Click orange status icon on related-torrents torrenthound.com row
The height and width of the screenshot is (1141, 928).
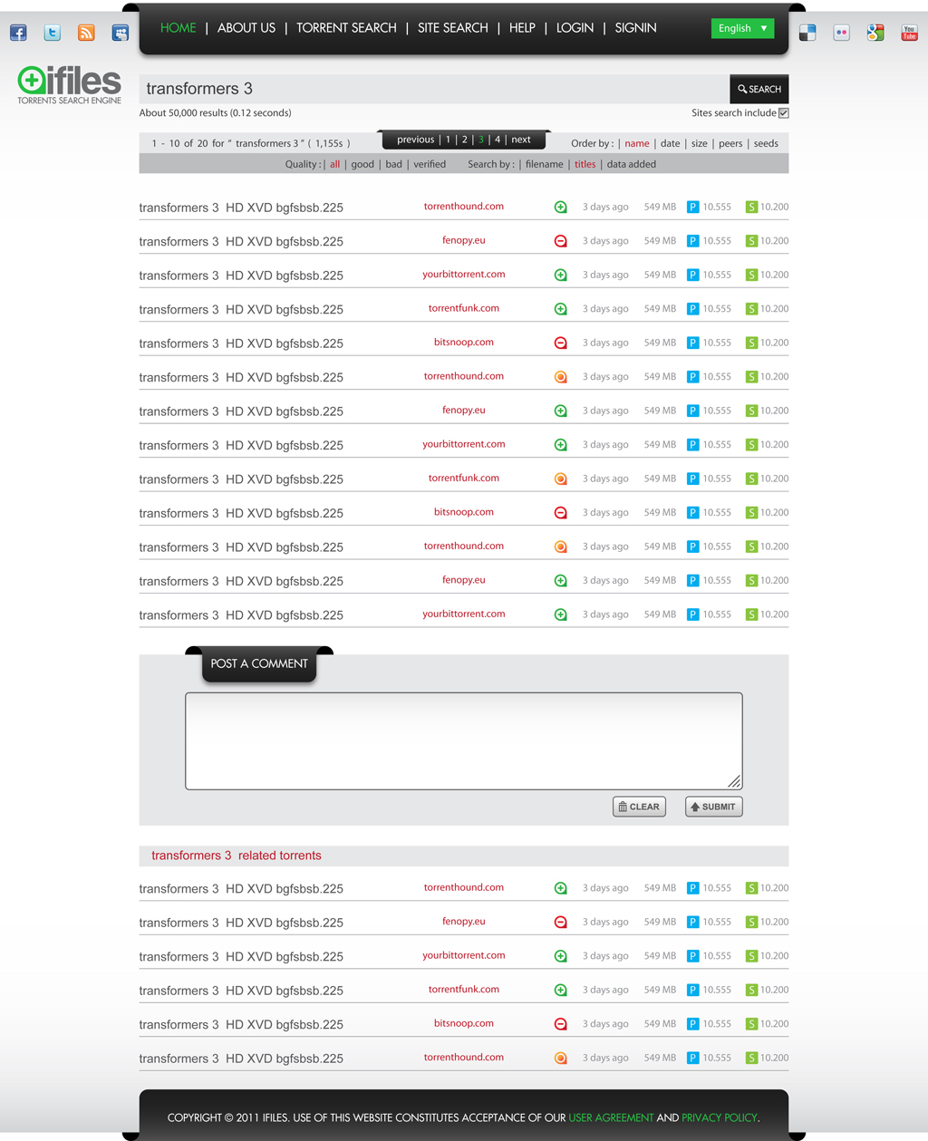point(561,1058)
